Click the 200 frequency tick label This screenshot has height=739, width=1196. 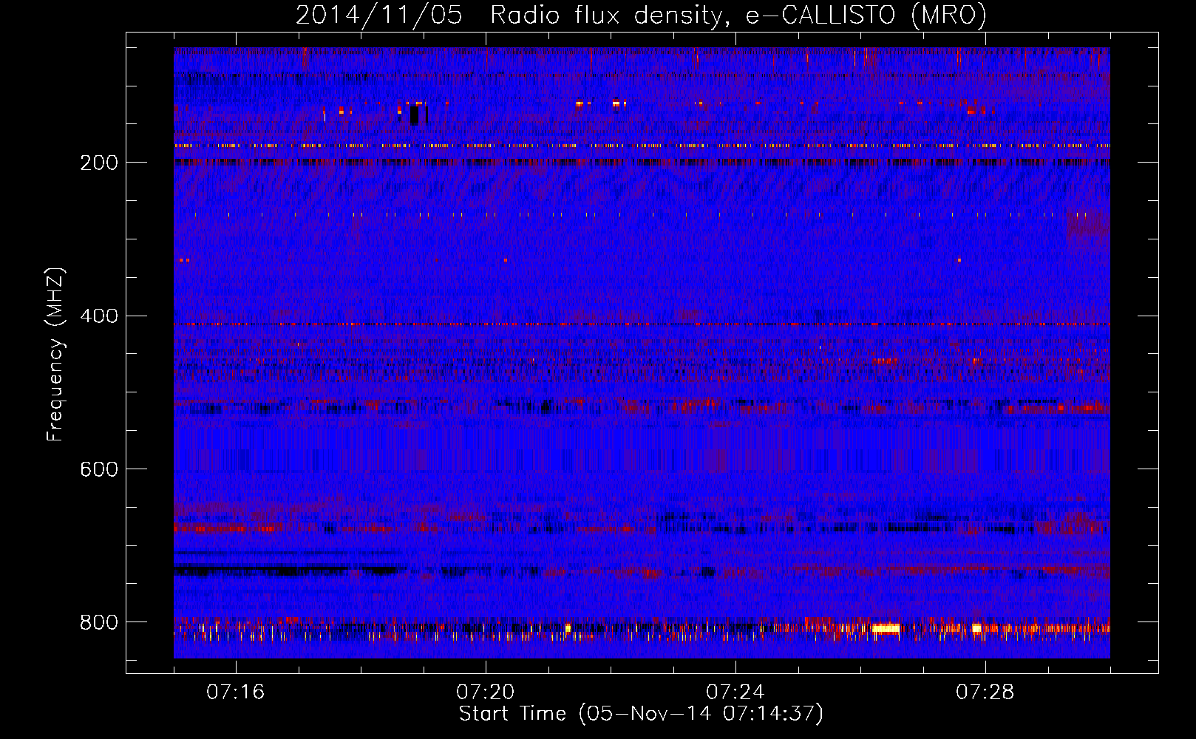click(x=99, y=163)
